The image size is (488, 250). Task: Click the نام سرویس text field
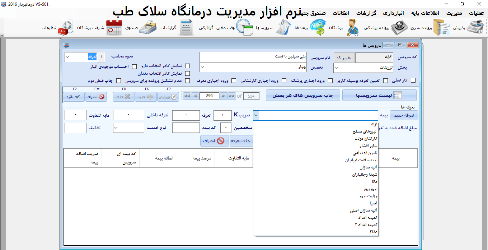(x=253, y=57)
